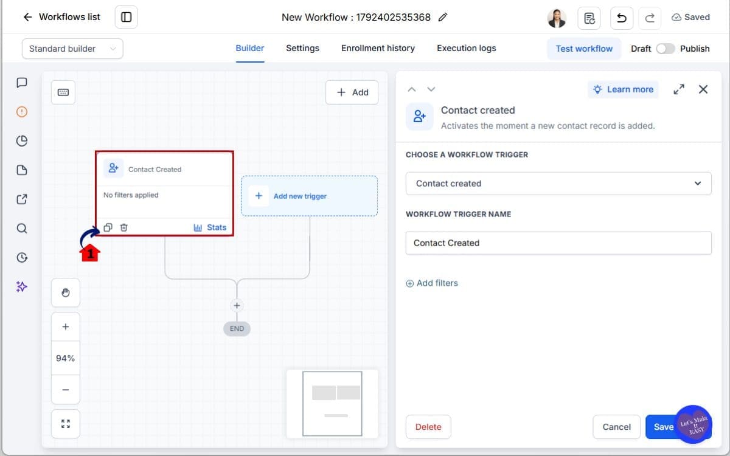Click Add filters link
This screenshot has height=456, width=730.
click(432, 283)
